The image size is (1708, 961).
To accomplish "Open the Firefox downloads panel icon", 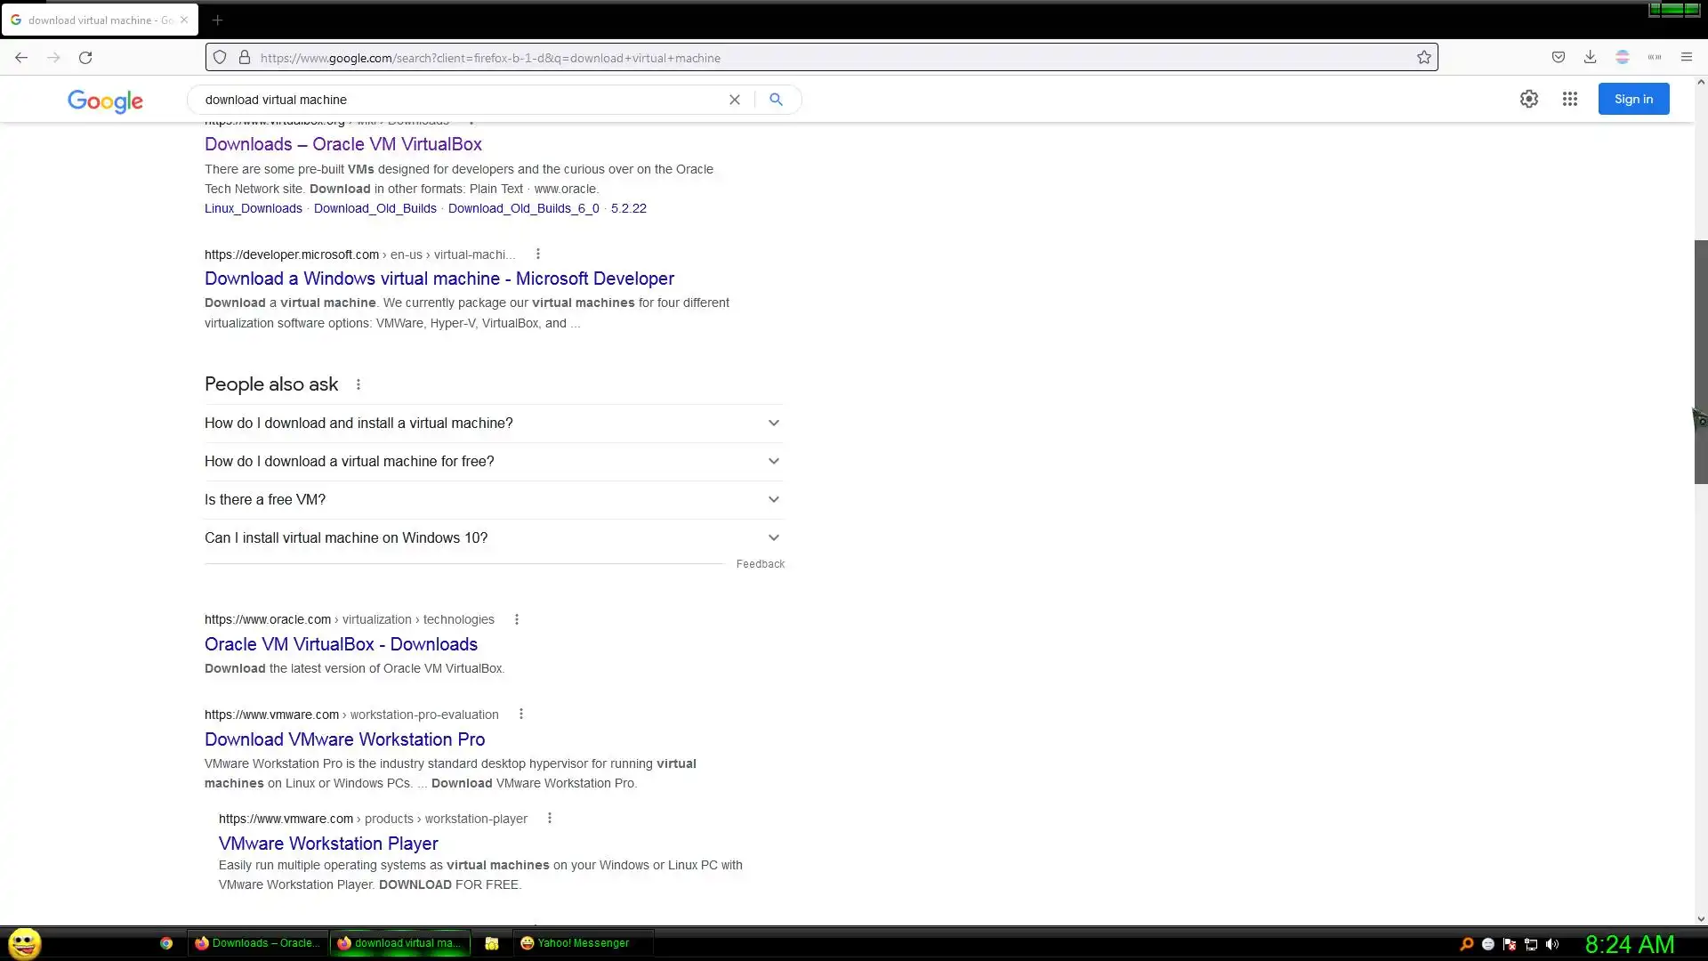I will click(1590, 58).
